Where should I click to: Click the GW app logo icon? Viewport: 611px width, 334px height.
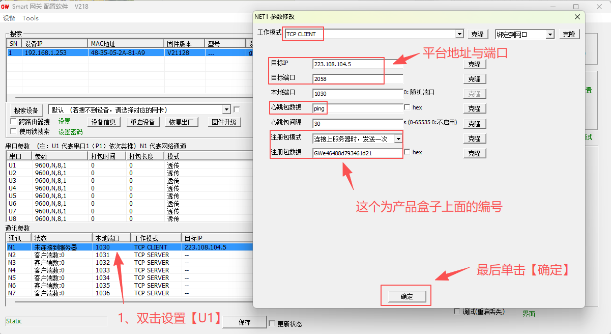click(x=5, y=7)
